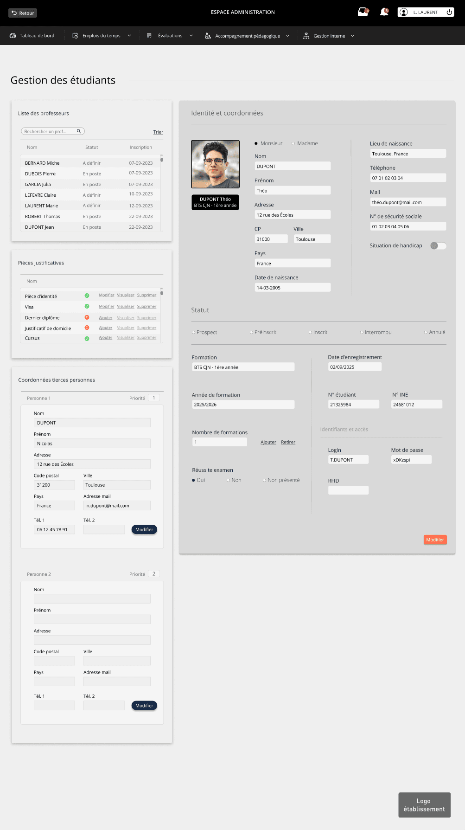
Task: Open the Emplois du temps menu
Action: tap(101, 36)
